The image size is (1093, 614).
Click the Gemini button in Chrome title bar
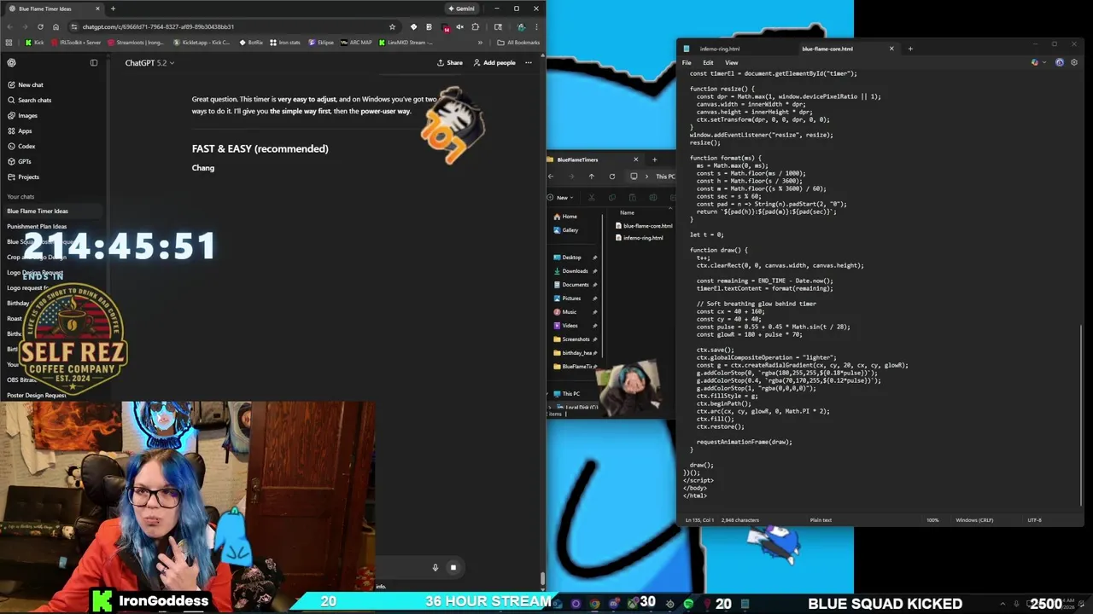(x=461, y=9)
